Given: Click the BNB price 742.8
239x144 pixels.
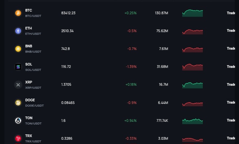Looking at the screenshot, I should [65, 49].
